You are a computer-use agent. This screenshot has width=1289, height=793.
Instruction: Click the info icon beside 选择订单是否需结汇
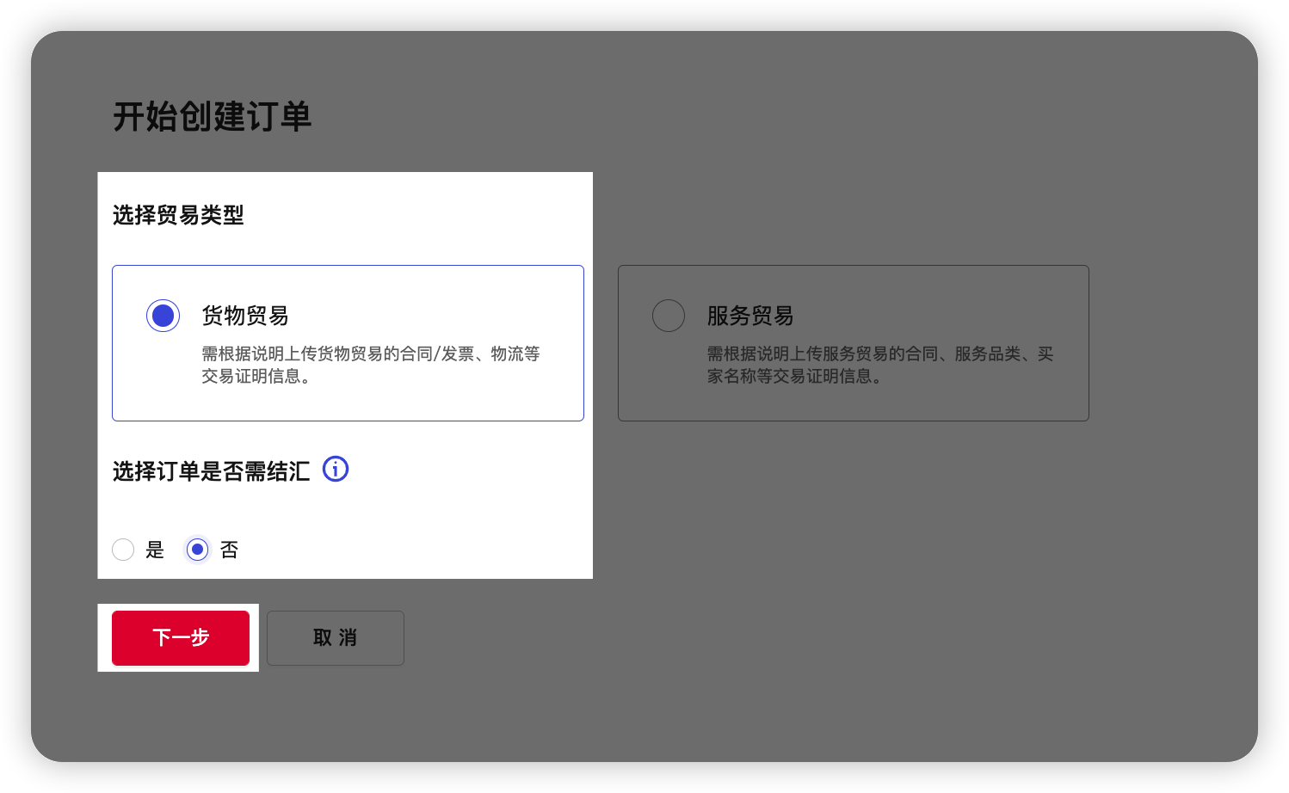click(x=336, y=469)
